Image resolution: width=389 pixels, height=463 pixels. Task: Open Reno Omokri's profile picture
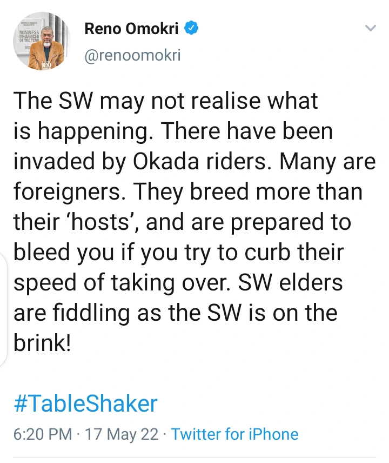pos(42,42)
